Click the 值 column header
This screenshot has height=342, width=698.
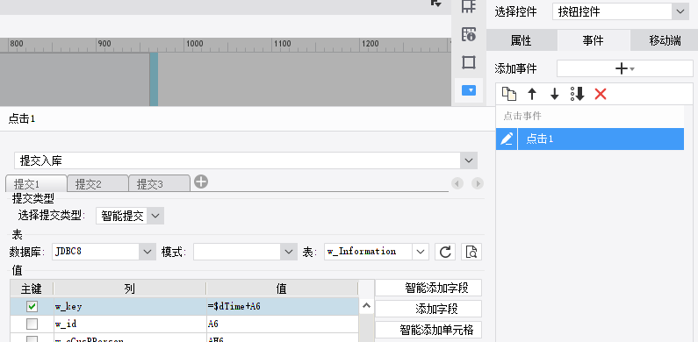(282, 289)
